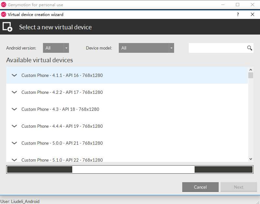This screenshot has height=204, width=260.
Task: Expand Custom Phone 4.1.1 API 16 chevron
Action: [14, 75]
